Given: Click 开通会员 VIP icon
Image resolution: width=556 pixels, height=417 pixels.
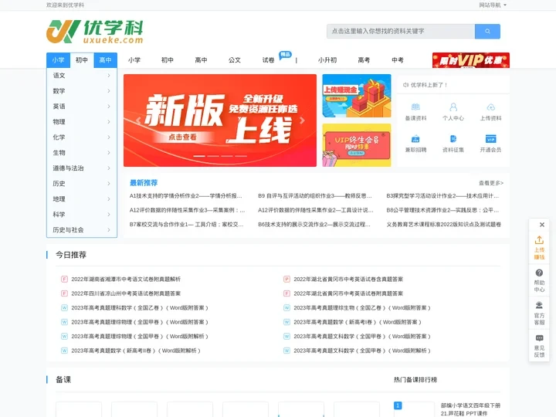Looking at the screenshot, I should 491,139.
